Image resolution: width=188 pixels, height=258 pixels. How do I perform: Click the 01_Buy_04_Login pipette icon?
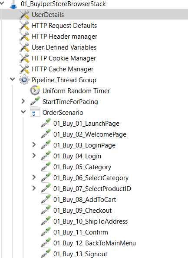46,156
